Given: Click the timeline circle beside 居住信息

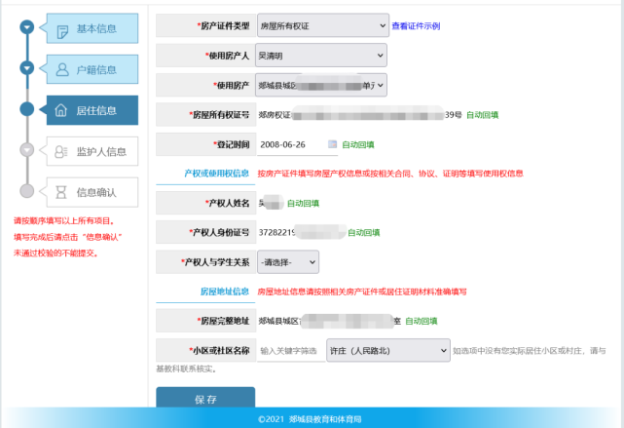Looking at the screenshot, I should click(27, 109).
